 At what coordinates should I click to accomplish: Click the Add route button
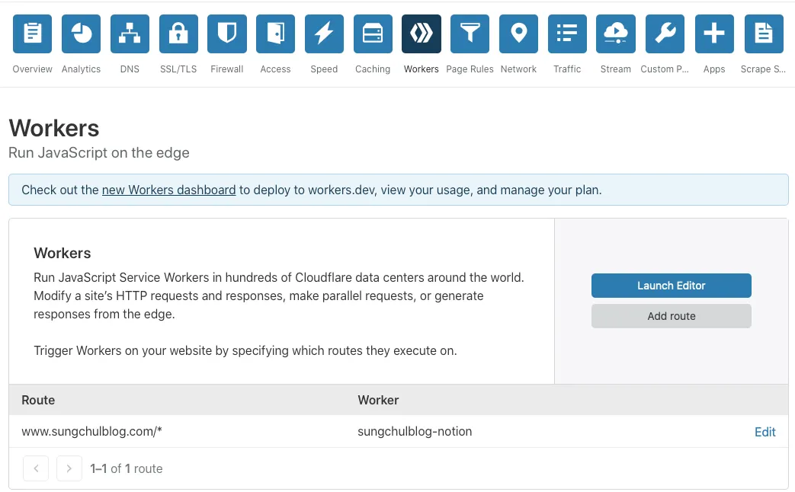(671, 316)
